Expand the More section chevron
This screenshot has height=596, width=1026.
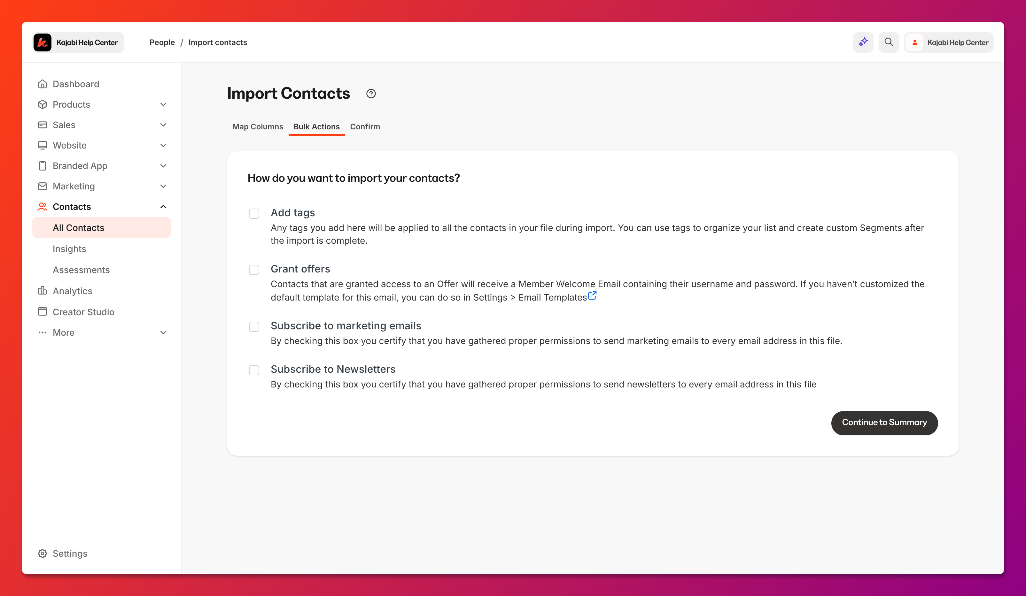coord(163,332)
